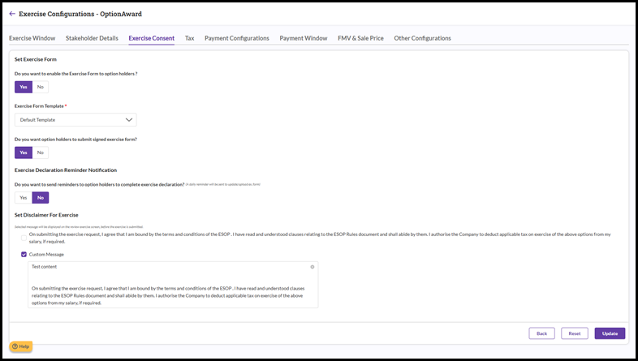
Task: Go back using the purple arrow icon
Action: coord(12,14)
